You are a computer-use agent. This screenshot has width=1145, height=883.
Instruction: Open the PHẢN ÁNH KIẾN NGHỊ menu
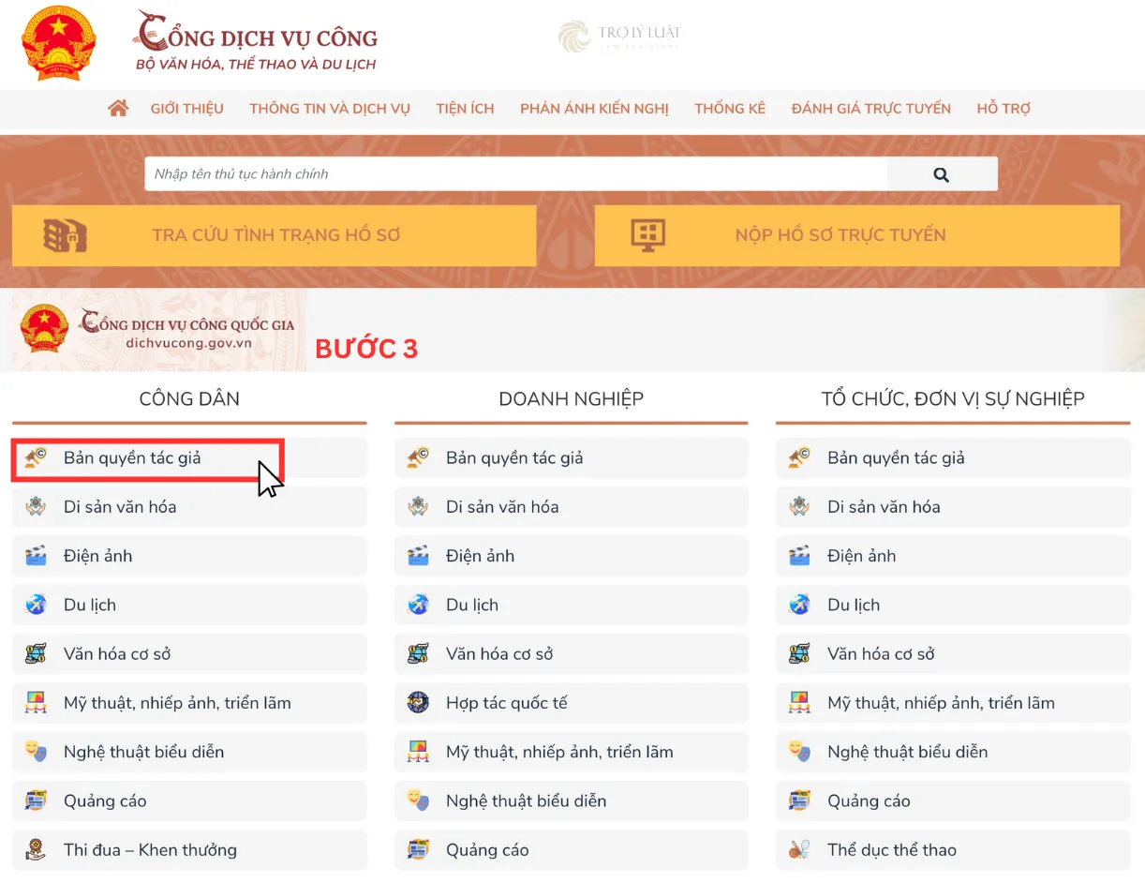click(x=594, y=108)
